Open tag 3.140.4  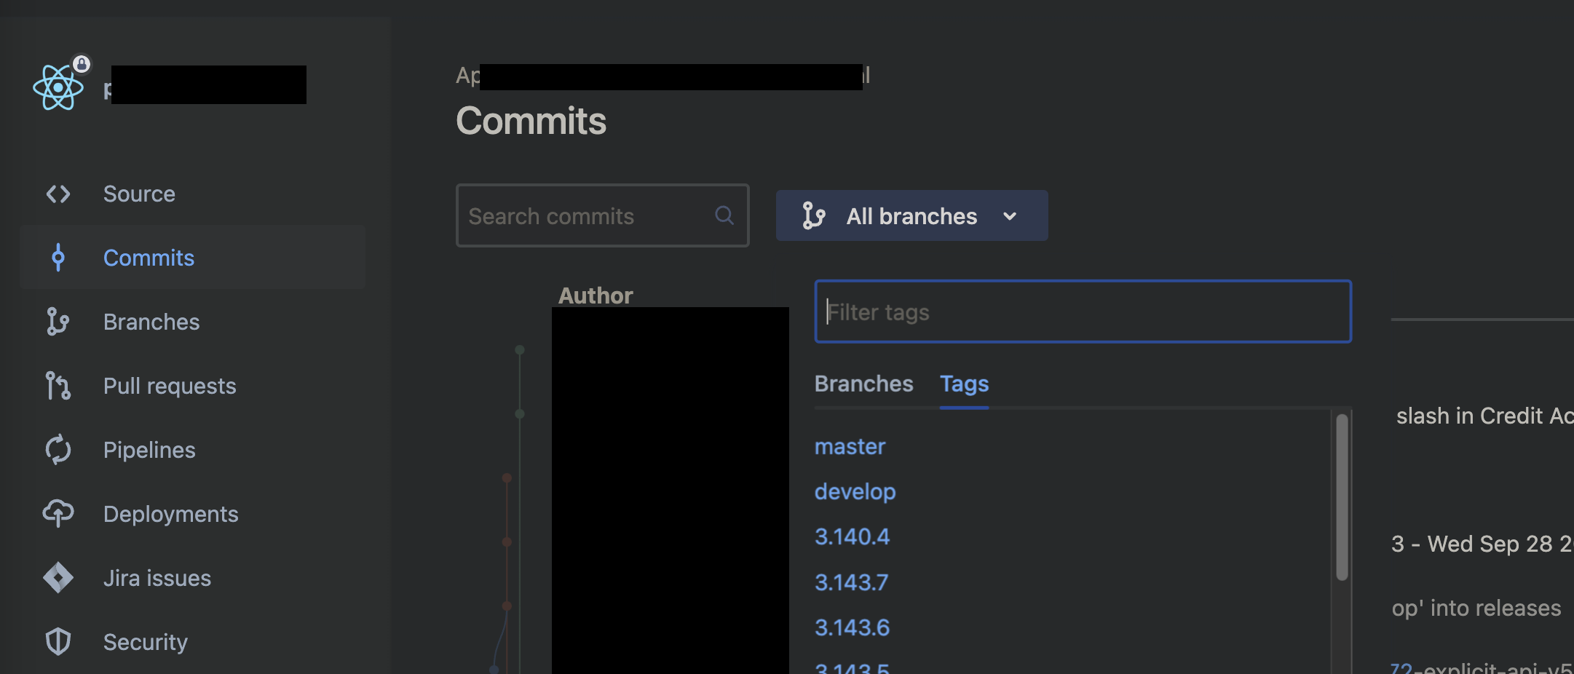click(x=852, y=536)
